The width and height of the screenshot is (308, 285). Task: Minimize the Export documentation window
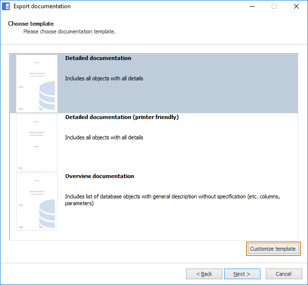coord(252,6)
